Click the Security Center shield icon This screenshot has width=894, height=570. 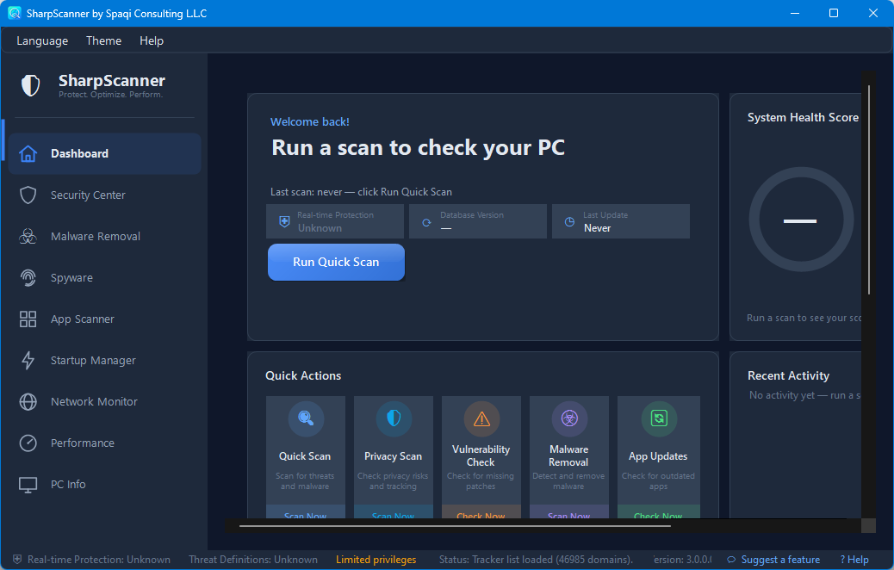pyautogui.click(x=28, y=195)
